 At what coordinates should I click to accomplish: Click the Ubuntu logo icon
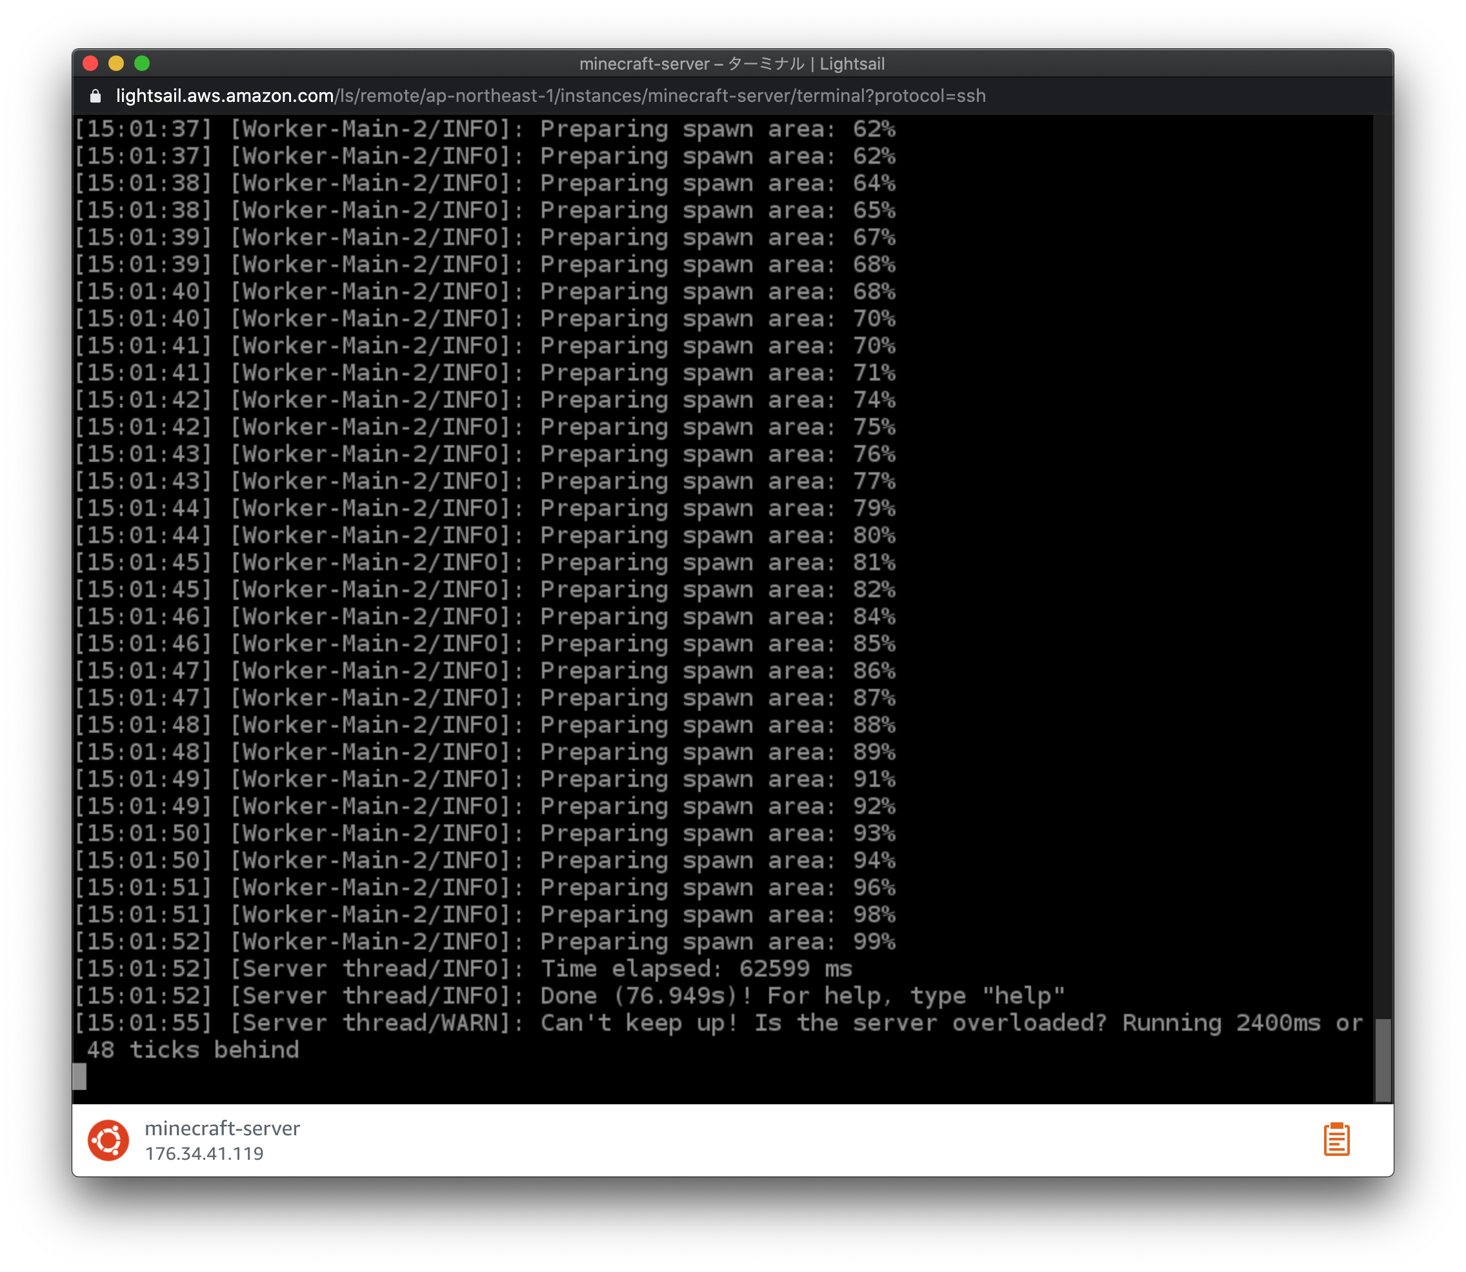108,1140
